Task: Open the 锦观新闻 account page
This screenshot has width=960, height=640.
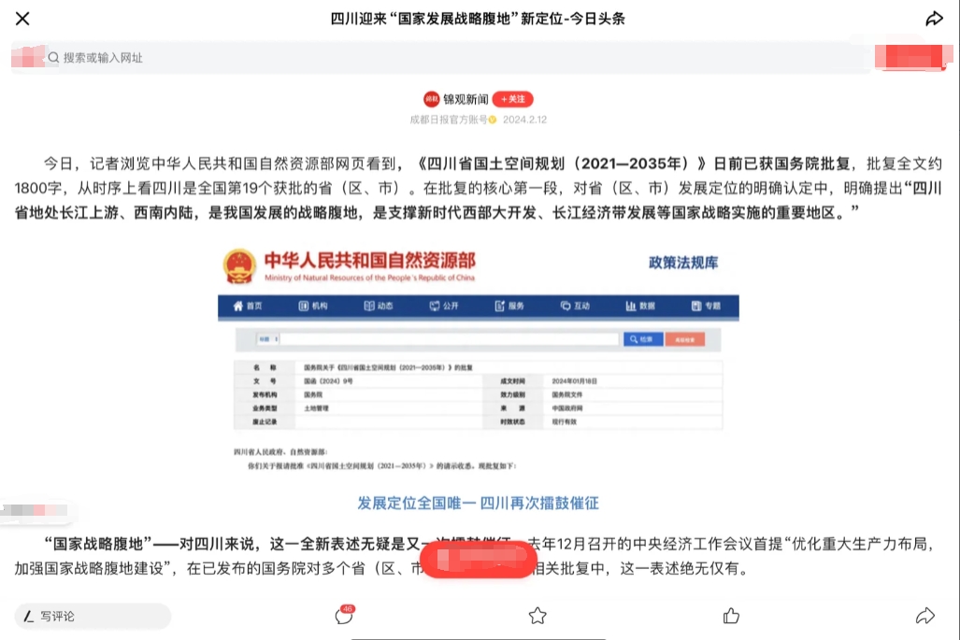Action: pos(464,99)
